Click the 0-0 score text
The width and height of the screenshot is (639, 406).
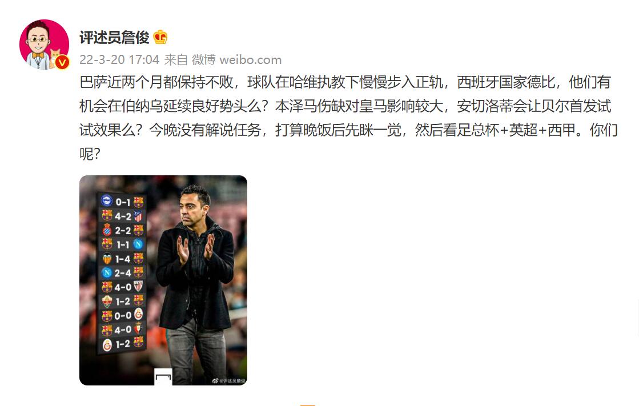coord(123,316)
